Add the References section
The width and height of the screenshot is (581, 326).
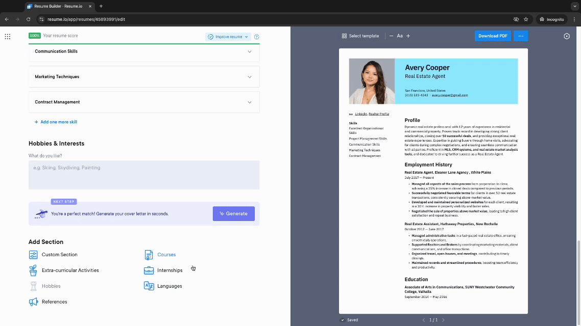(x=54, y=302)
